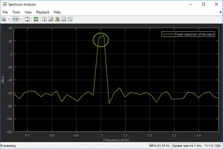Open the Help menu
The height and width of the screenshot is (149, 223).
coord(57,12)
